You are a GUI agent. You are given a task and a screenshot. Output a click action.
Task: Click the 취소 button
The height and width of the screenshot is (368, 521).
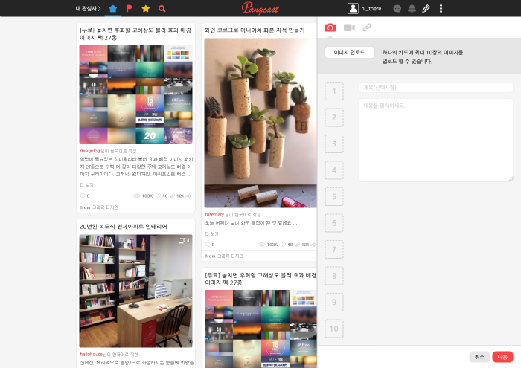(480, 356)
